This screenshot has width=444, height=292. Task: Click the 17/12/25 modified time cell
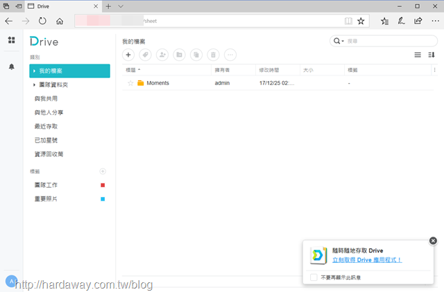(x=277, y=83)
